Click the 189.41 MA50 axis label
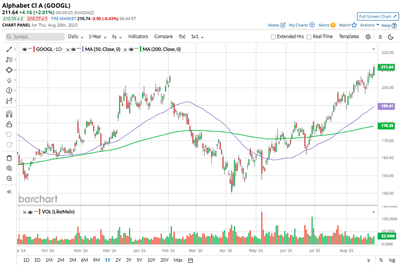Image resolution: width=402 pixels, height=266 pixels. [387, 106]
